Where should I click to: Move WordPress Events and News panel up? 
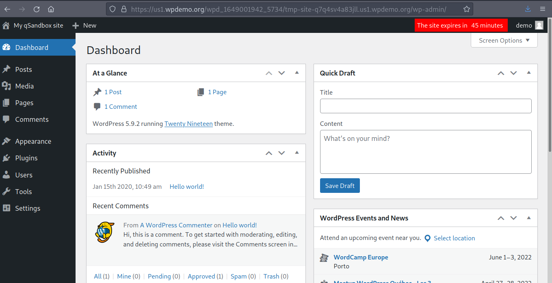(501, 218)
